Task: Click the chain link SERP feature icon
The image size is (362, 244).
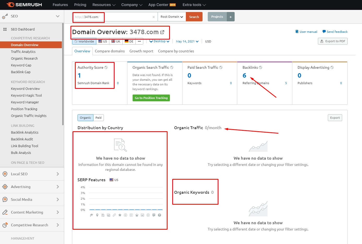Action: (114, 215)
